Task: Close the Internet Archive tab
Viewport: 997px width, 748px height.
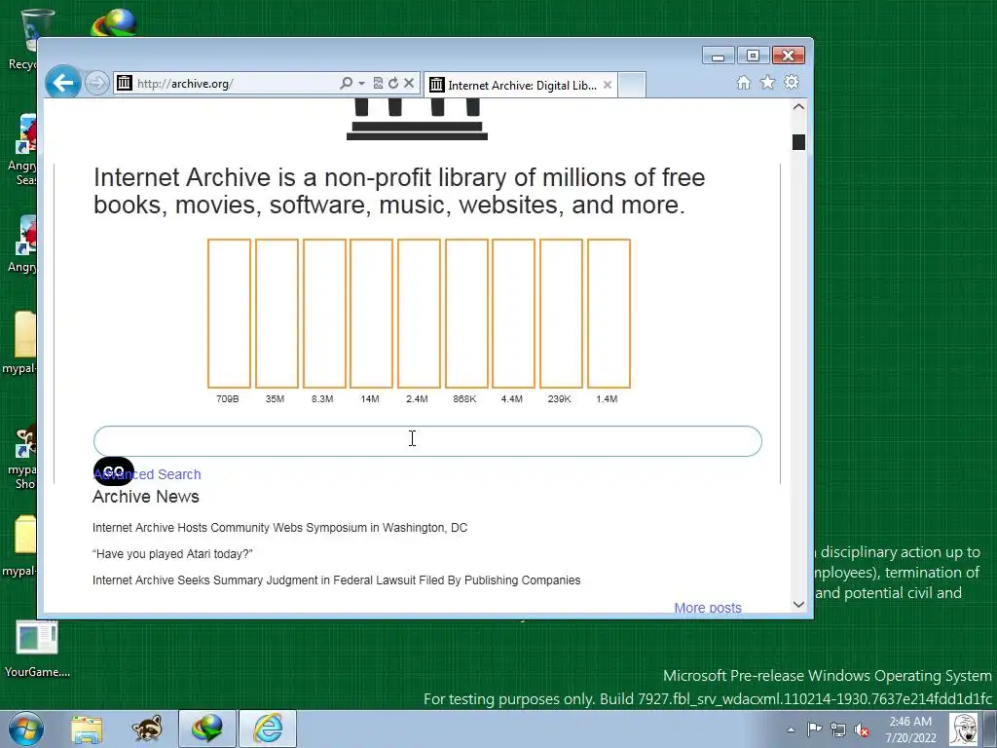Action: (x=608, y=85)
